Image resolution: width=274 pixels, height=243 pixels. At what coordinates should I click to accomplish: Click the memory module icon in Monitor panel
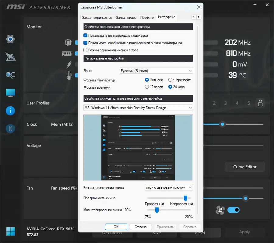[x=67, y=53]
